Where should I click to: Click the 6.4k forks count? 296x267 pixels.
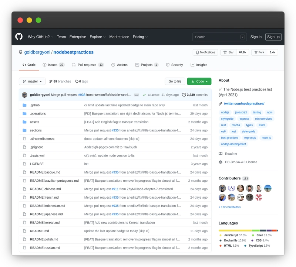click(272, 52)
